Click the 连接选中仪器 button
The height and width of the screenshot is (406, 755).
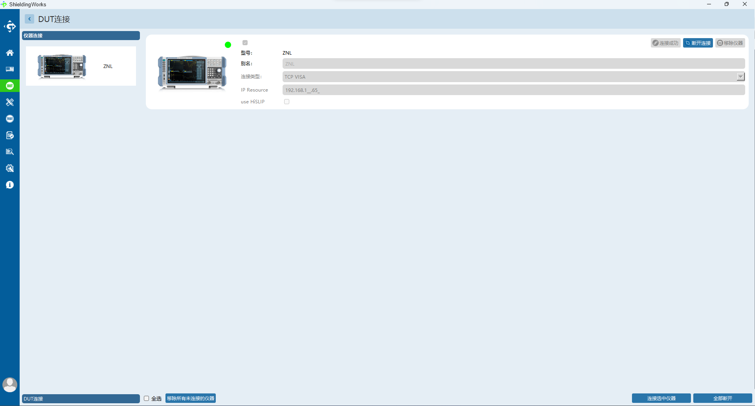coord(661,398)
